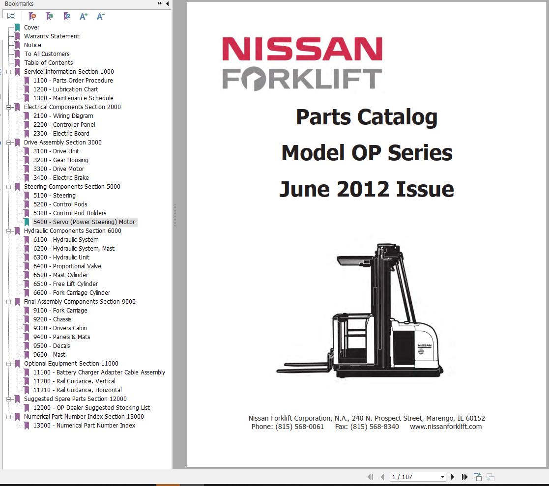Click the previous view icon in the page bar
The width and height of the screenshot is (549, 486).
[478, 477]
